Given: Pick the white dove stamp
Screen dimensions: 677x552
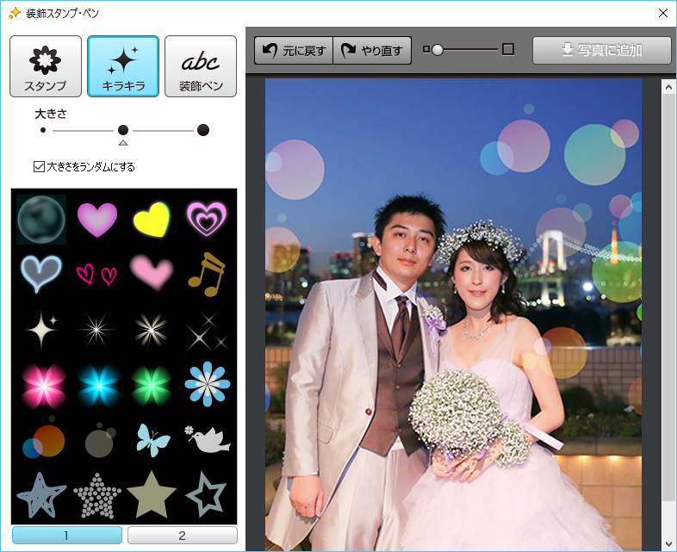Looking at the screenshot, I should pos(205,439).
